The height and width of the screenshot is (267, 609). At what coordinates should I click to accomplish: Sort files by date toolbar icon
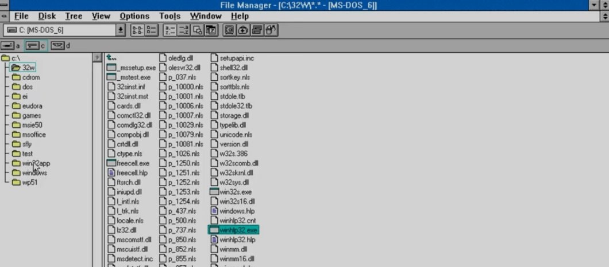click(211, 30)
